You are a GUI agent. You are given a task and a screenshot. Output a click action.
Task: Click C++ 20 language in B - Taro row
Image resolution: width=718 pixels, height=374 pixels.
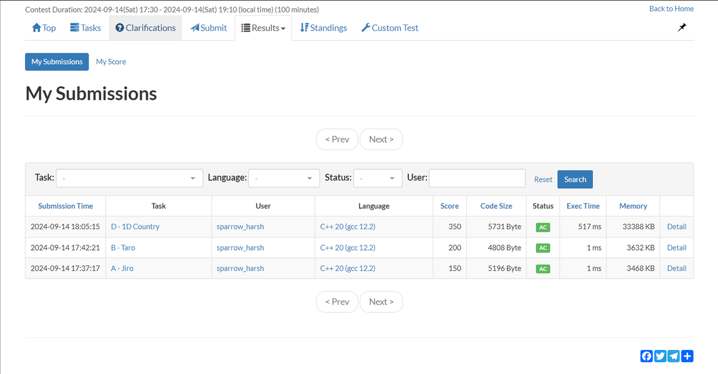pyautogui.click(x=348, y=248)
